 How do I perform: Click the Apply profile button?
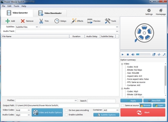[131, 101]
